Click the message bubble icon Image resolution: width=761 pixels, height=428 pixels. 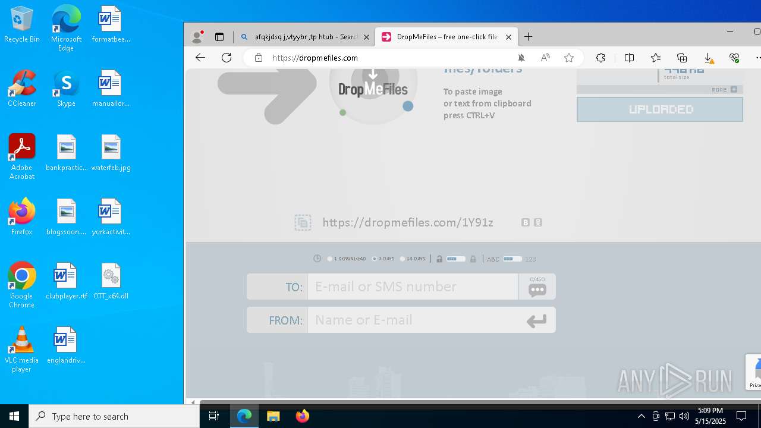(x=537, y=290)
